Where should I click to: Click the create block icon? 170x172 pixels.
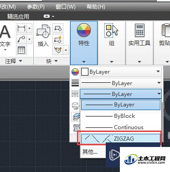(58, 28)
